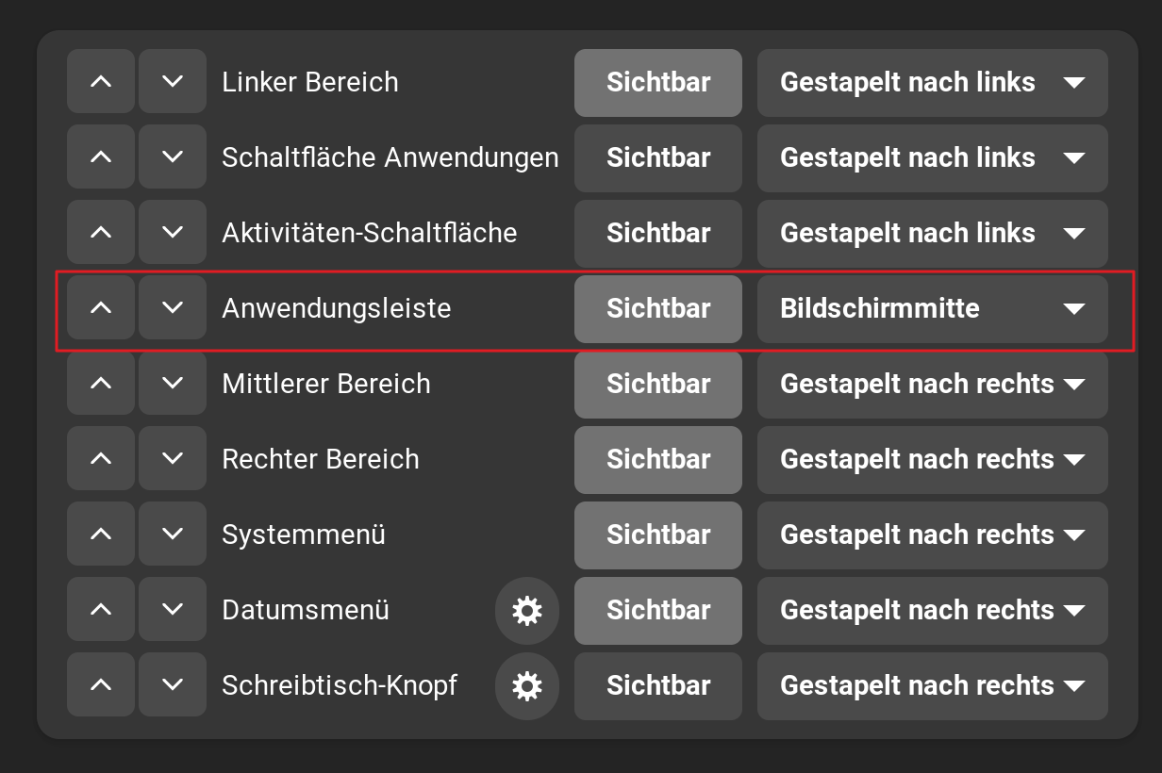Image resolution: width=1162 pixels, height=773 pixels.
Task: Open Linker Bereich position dropdown
Action: 932,82
